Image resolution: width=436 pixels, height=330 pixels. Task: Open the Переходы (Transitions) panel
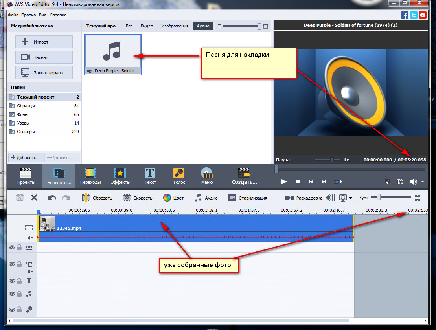tap(90, 176)
